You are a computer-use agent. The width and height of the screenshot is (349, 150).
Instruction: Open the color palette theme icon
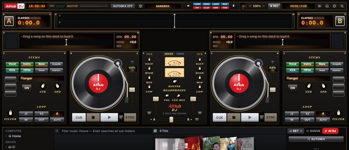tap(334, 6)
